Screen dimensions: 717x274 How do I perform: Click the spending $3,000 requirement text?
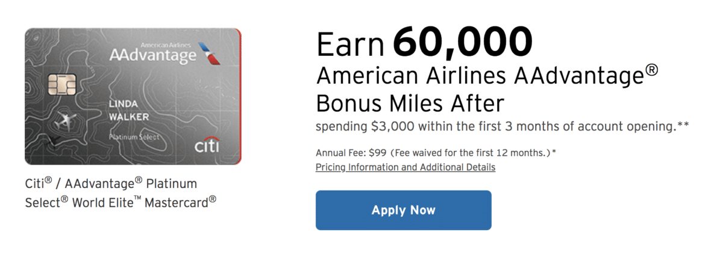[502, 127]
